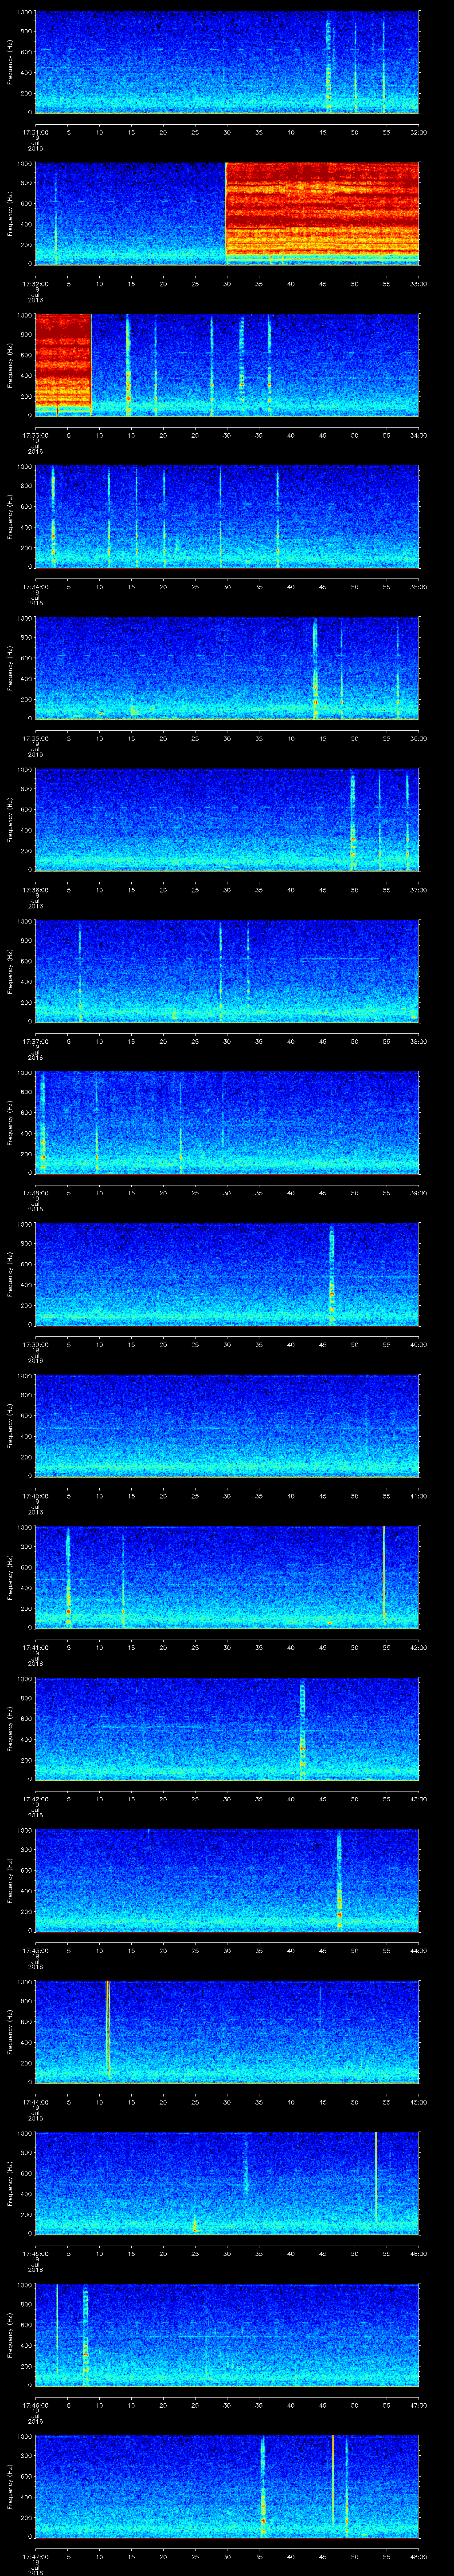Click the 17:44:00 start time label

pos(36,2102)
